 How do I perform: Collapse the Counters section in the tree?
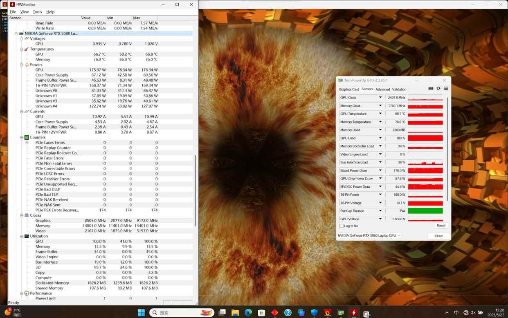21,137
